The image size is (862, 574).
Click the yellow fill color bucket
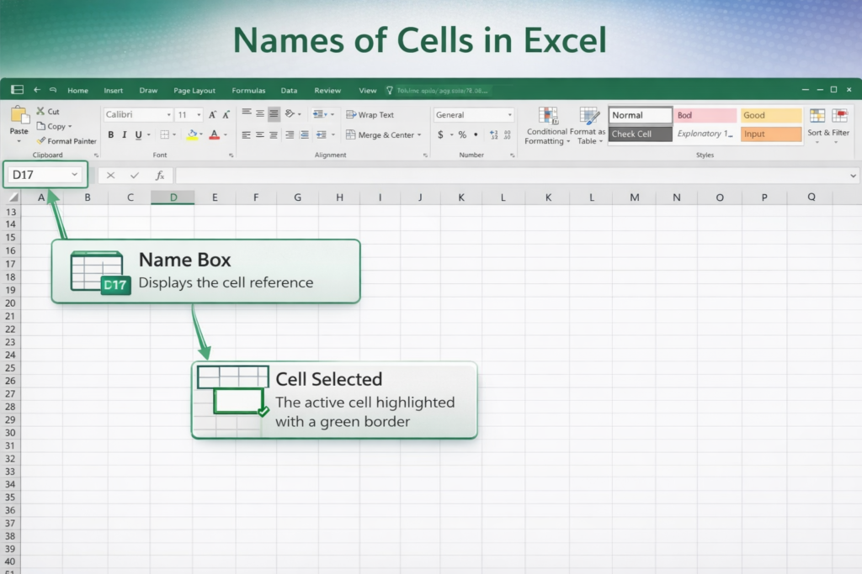(x=192, y=134)
